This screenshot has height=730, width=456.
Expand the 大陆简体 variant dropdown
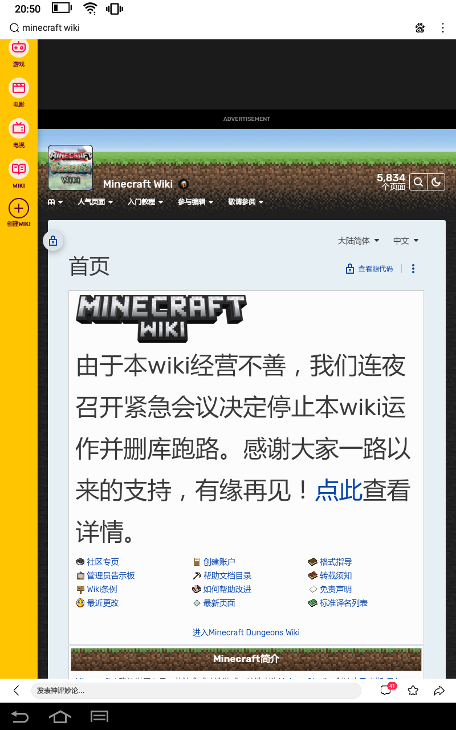tap(359, 241)
